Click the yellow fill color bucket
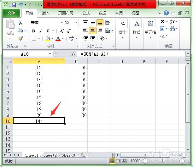Screen dimensions: 193x167 (x=48, y=39)
